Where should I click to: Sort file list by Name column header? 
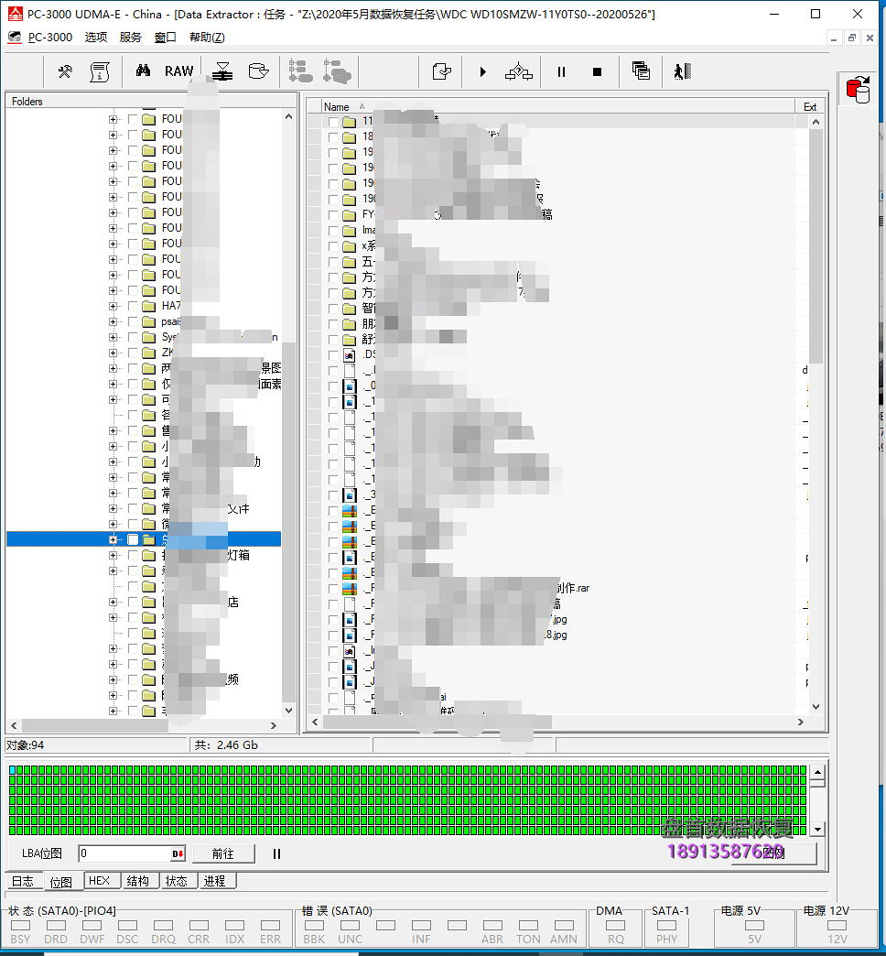(337, 107)
